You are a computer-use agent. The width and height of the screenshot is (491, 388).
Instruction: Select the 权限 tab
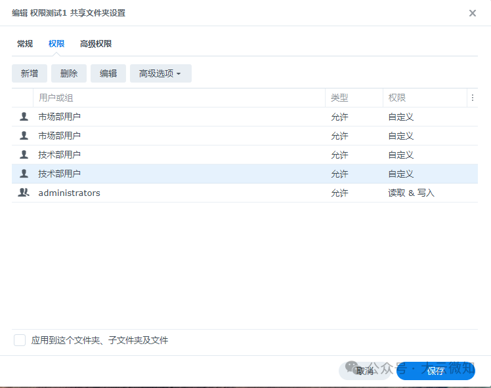coord(56,44)
